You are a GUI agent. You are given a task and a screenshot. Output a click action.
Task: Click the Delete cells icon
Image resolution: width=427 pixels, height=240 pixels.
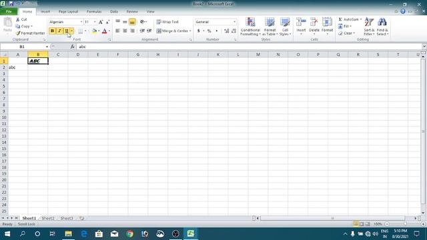click(314, 22)
